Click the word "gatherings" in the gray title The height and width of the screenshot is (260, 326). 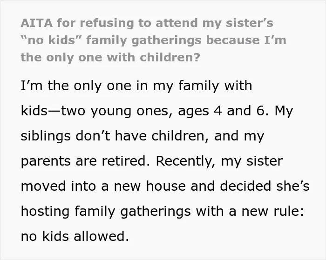coord(166,40)
